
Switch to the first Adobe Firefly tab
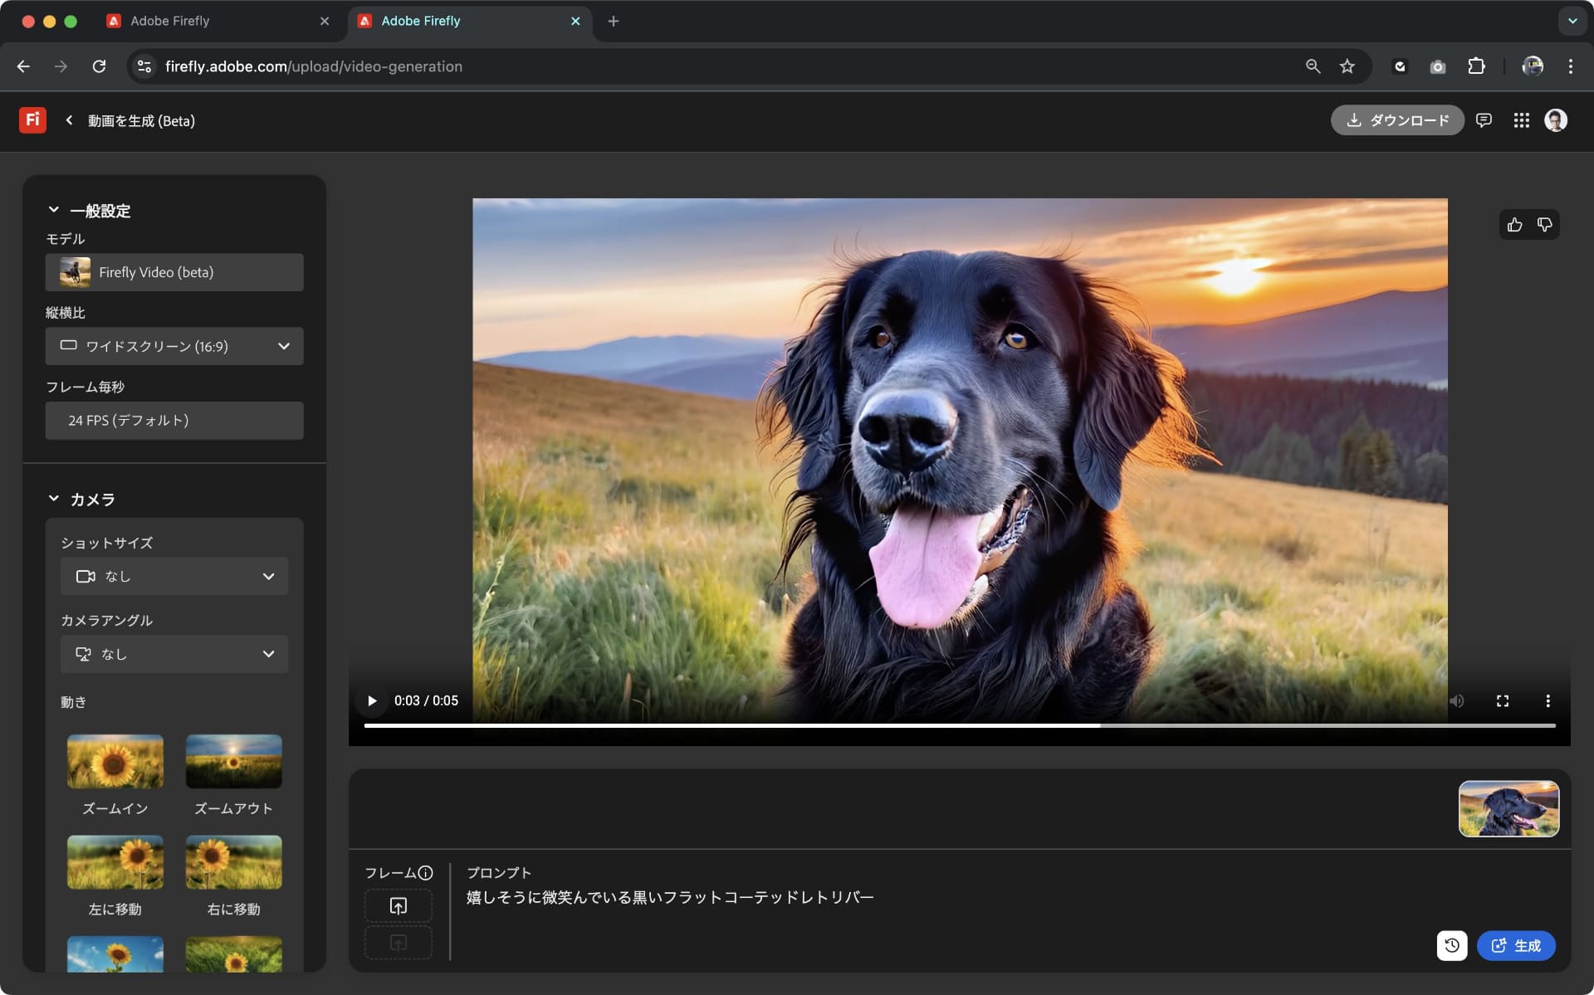(x=170, y=21)
